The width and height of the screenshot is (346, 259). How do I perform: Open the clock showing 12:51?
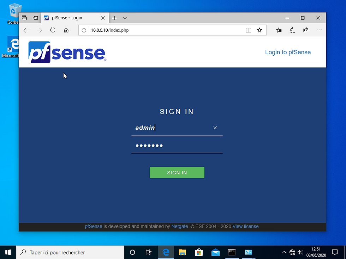point(316,252)
